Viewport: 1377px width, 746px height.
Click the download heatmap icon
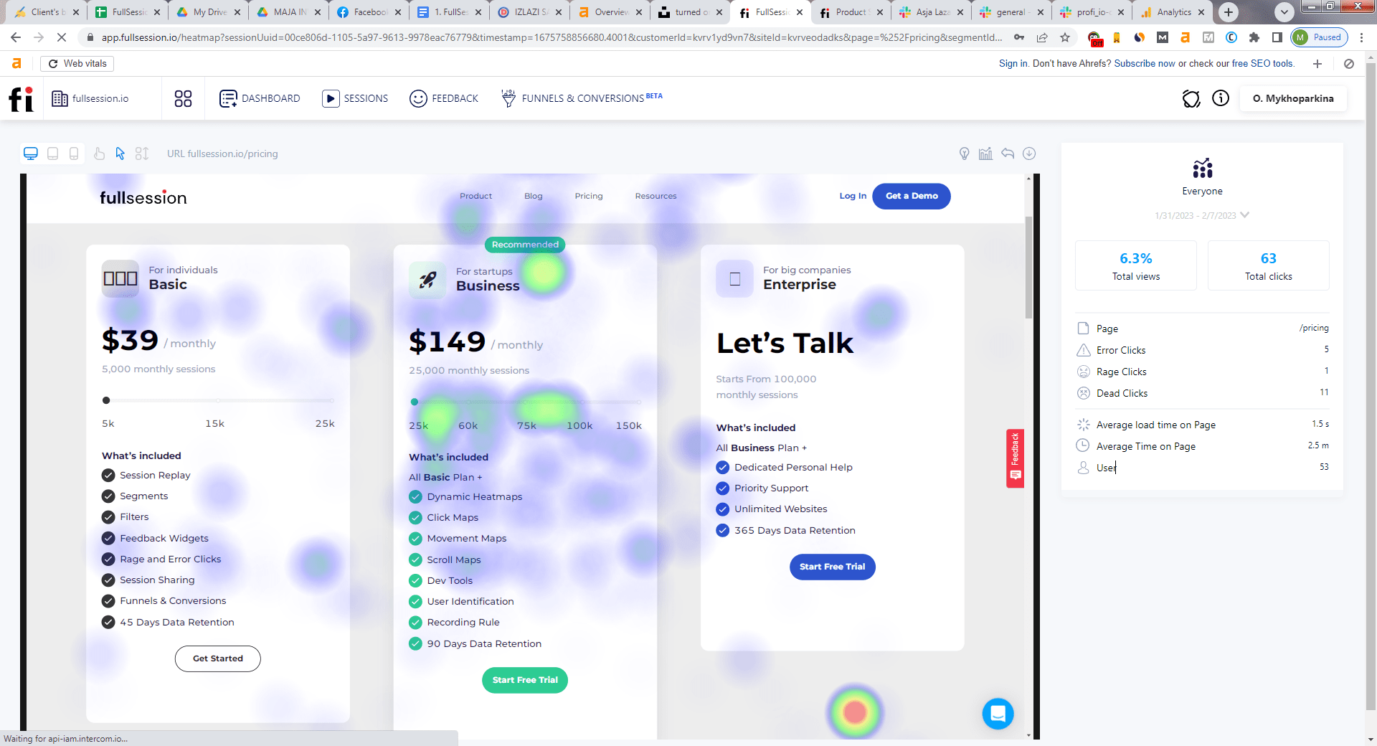[1029, 154]
